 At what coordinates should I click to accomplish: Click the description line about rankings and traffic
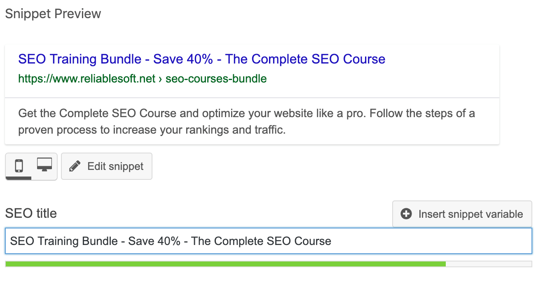[x=152, y=130]
